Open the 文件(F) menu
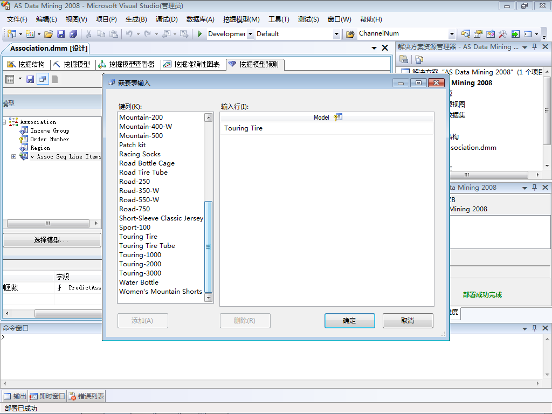This screenshot has height=414, width=552. click(17, 19)
